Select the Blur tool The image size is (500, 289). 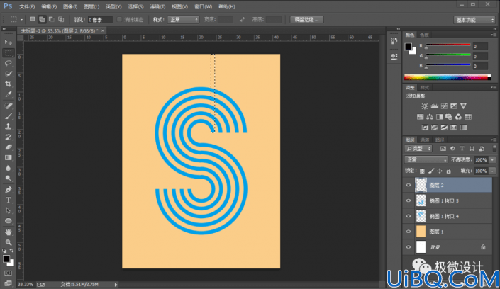coord(9,169)
